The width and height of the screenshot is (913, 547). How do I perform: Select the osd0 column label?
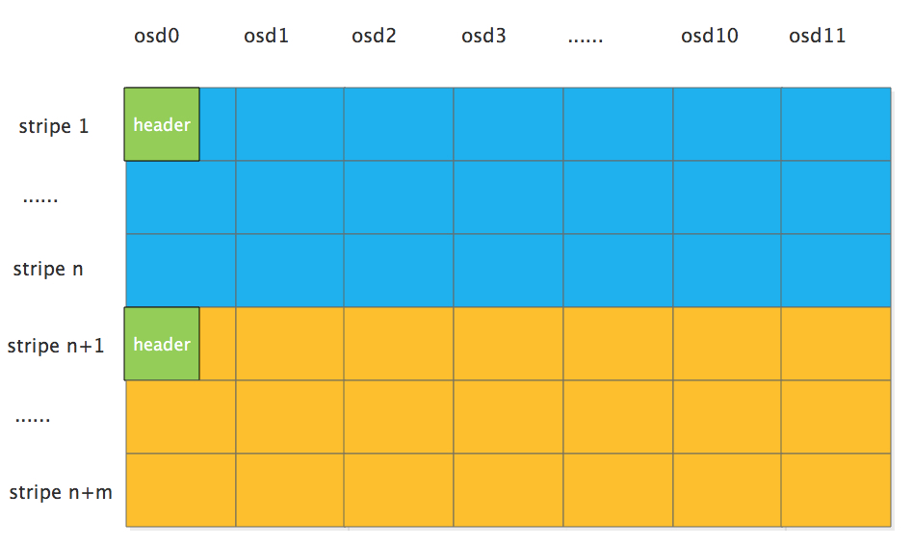pyautogui.click(x=157, y=36)
